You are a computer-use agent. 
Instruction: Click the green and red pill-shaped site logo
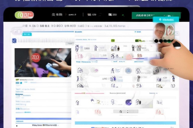[x=24, y=15]
